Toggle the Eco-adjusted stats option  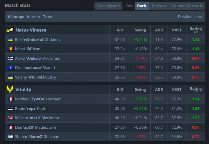(x=108, y=6)
